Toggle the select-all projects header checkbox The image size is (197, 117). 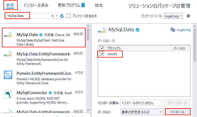[x=102, y=48]
